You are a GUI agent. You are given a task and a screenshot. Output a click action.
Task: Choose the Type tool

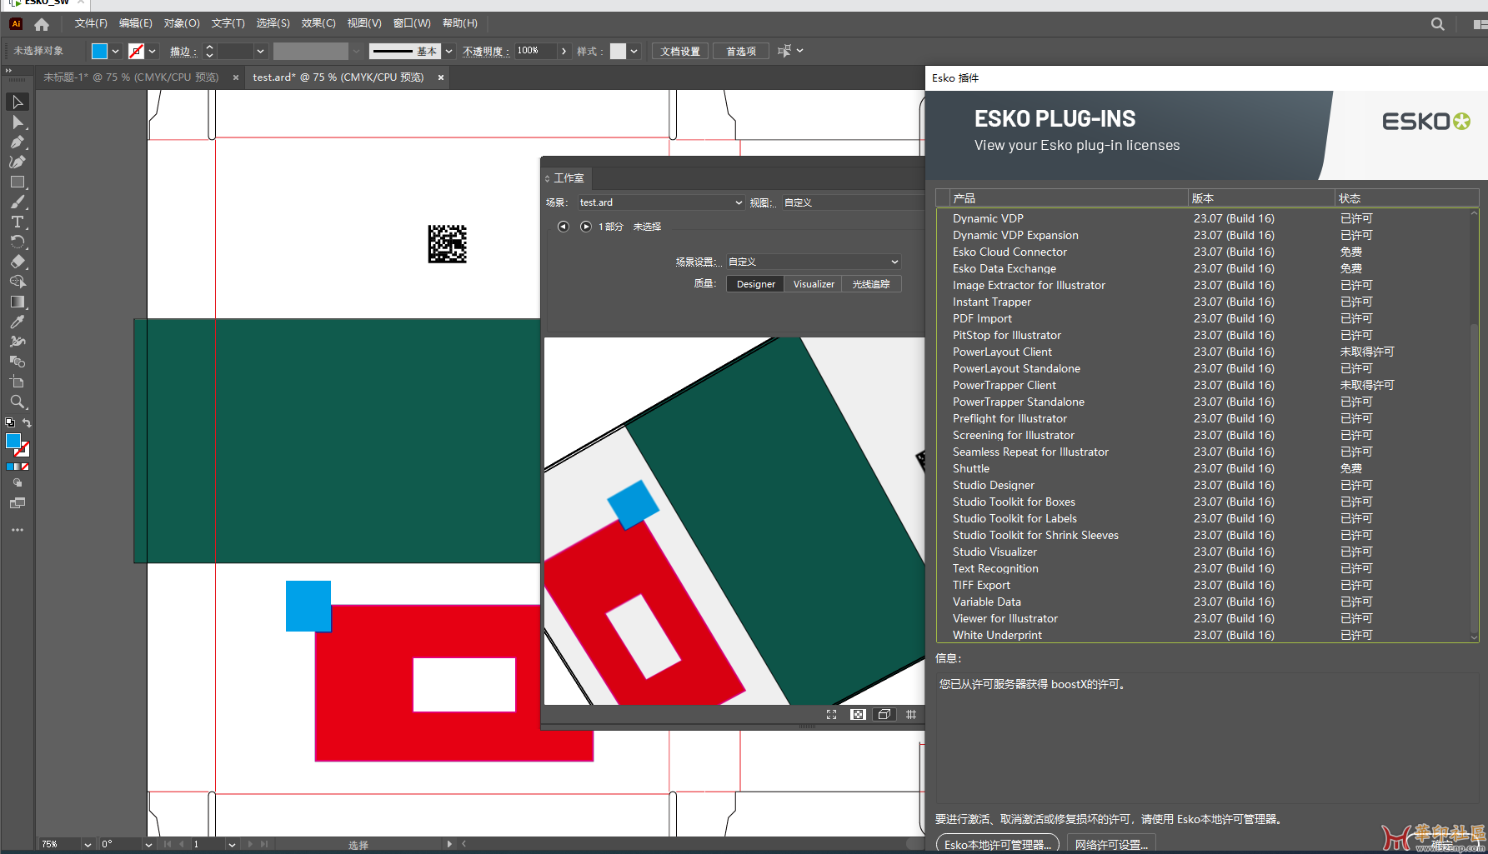(18, 222)
